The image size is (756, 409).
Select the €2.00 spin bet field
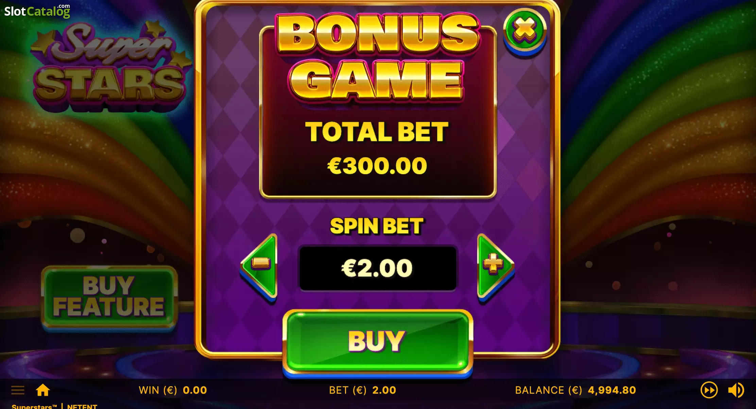378,268
